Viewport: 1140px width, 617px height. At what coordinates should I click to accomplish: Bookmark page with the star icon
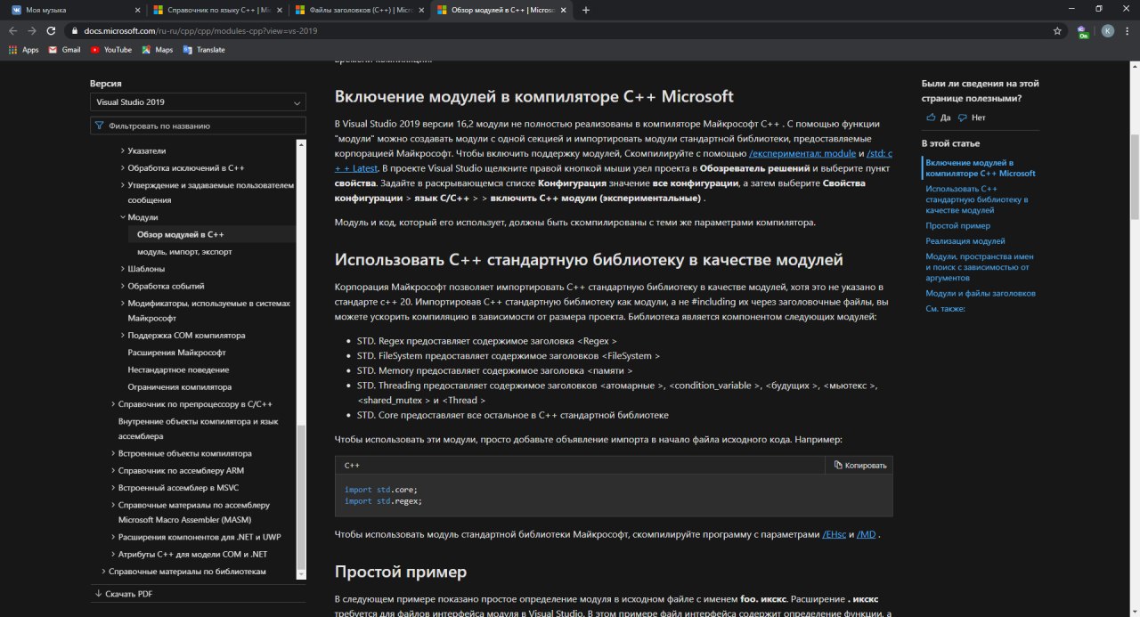click(1057, 30)
